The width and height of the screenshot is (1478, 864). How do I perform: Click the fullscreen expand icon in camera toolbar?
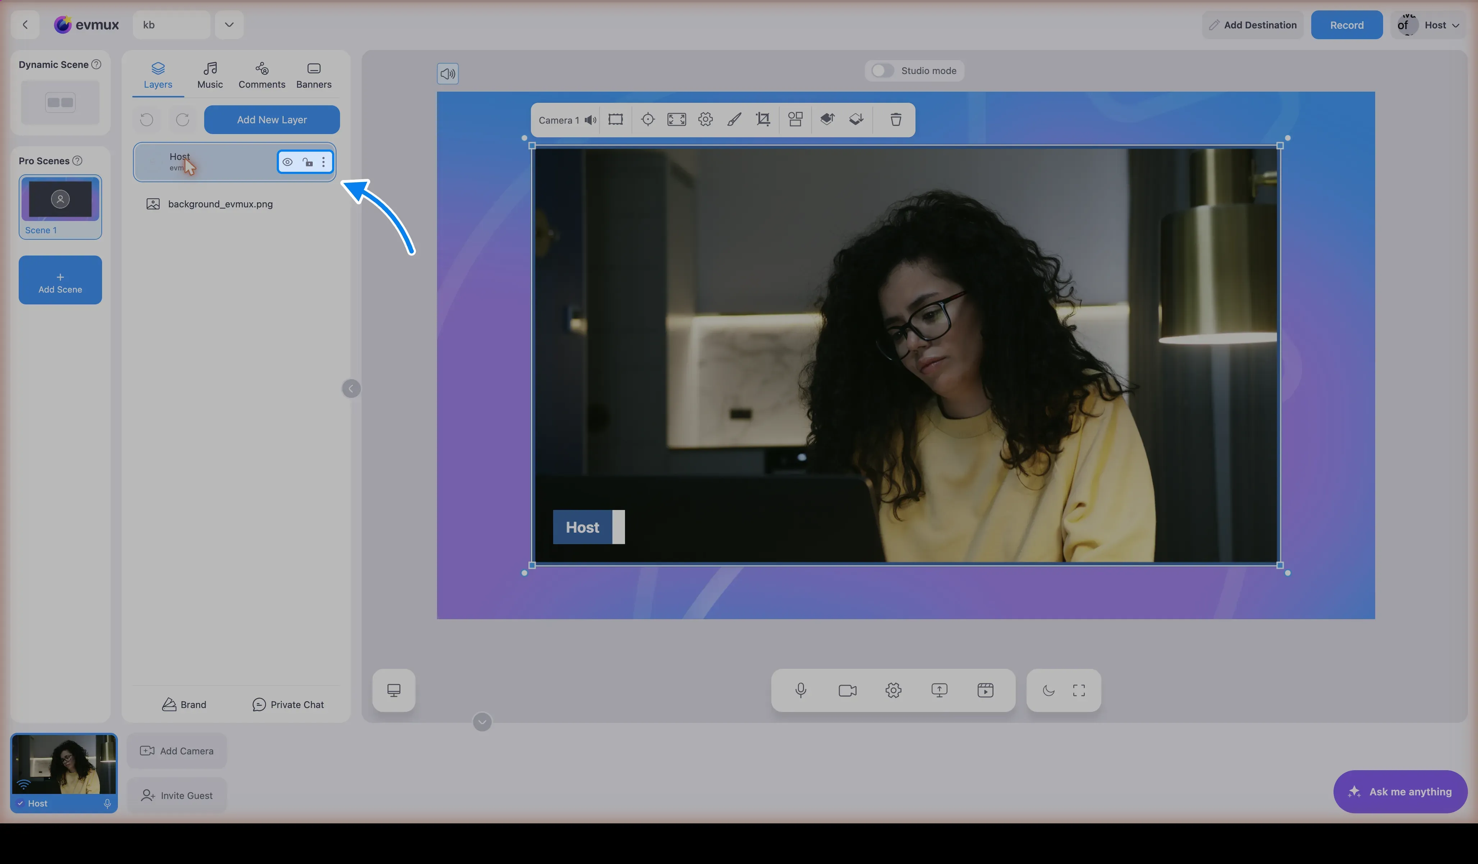coord(676,120)
